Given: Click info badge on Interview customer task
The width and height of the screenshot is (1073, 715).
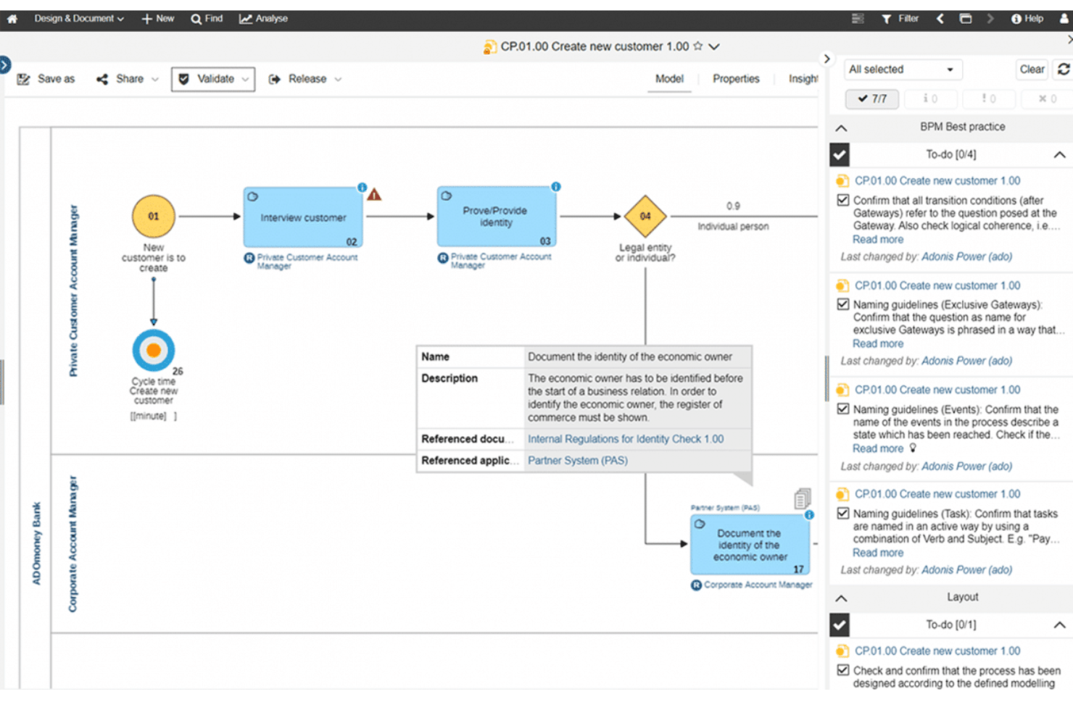Looking at the screenshot, I should point(362,188).
